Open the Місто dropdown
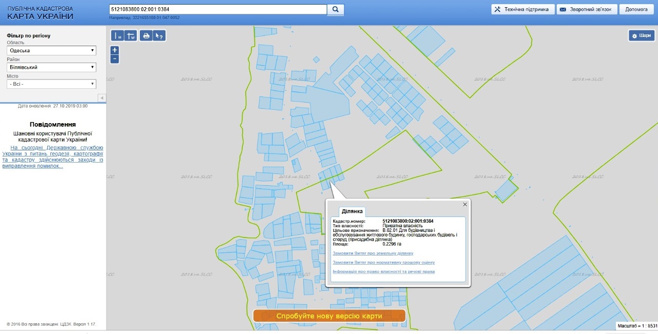The height and width of the screenshot is (334, 658). (x=51, y=84)
